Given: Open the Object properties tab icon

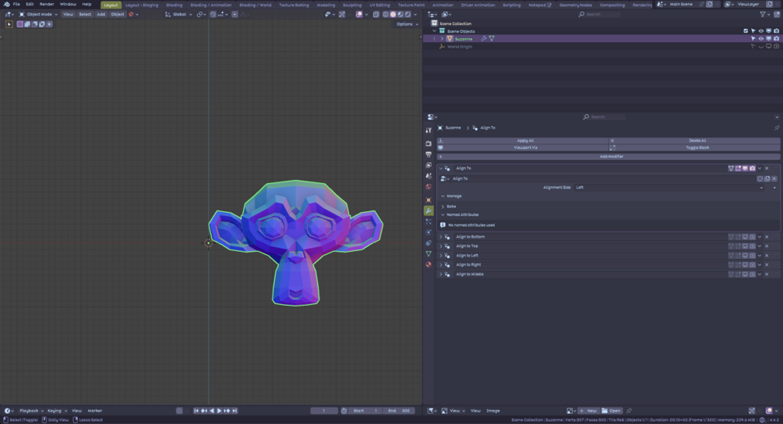Looking at the screenshot, I should (x=429, y=200).
